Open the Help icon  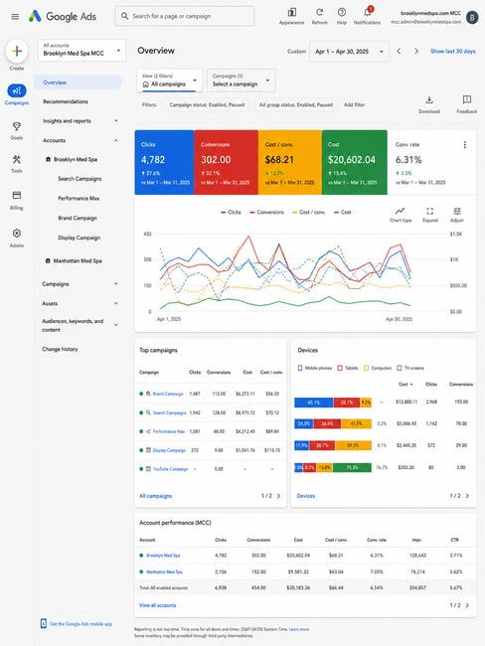click(x=342, y=12)
